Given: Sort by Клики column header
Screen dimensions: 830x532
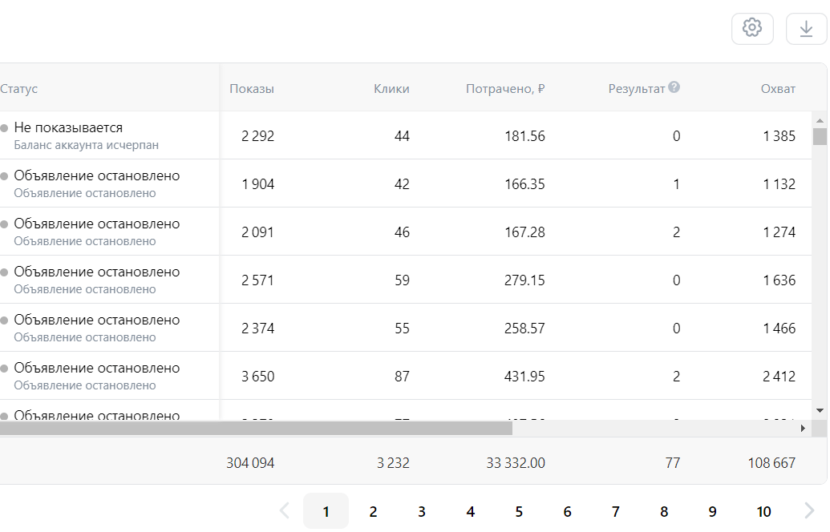Looking at the screenshot, I should click(391, 89).
